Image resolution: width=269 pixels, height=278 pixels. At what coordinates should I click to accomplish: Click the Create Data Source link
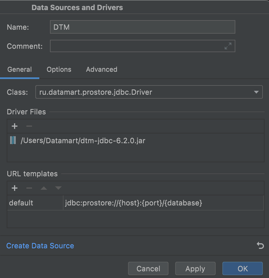(40, 246)
